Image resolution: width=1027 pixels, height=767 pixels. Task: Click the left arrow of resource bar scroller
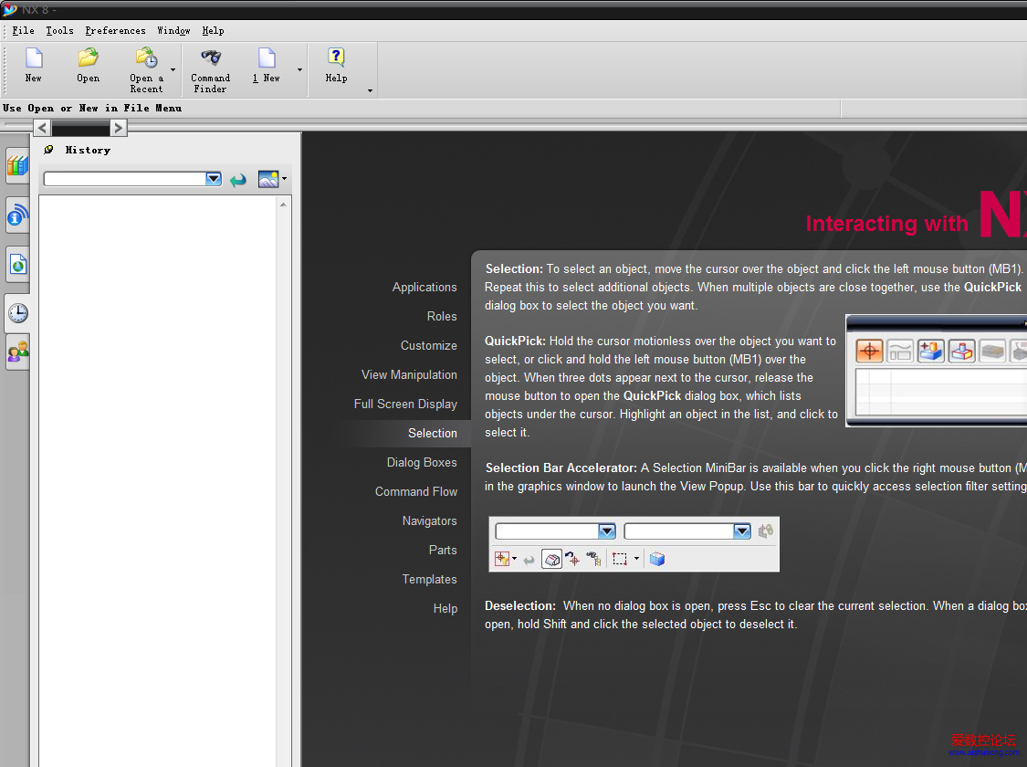click(x=43, y=128)
